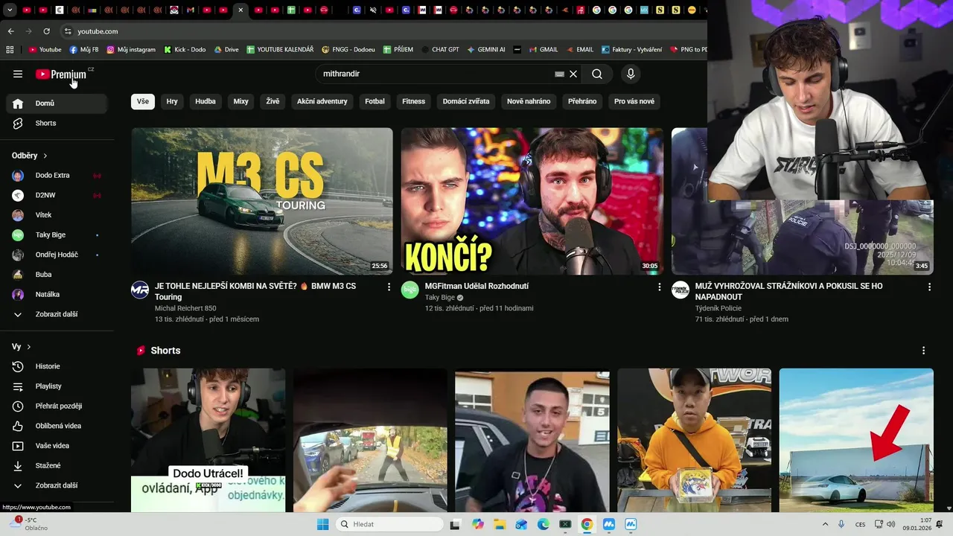Viewport: 953px width, 536px height.
Task: Select the Pro vás nové filter chip
Action: click(x=634, y=101)
